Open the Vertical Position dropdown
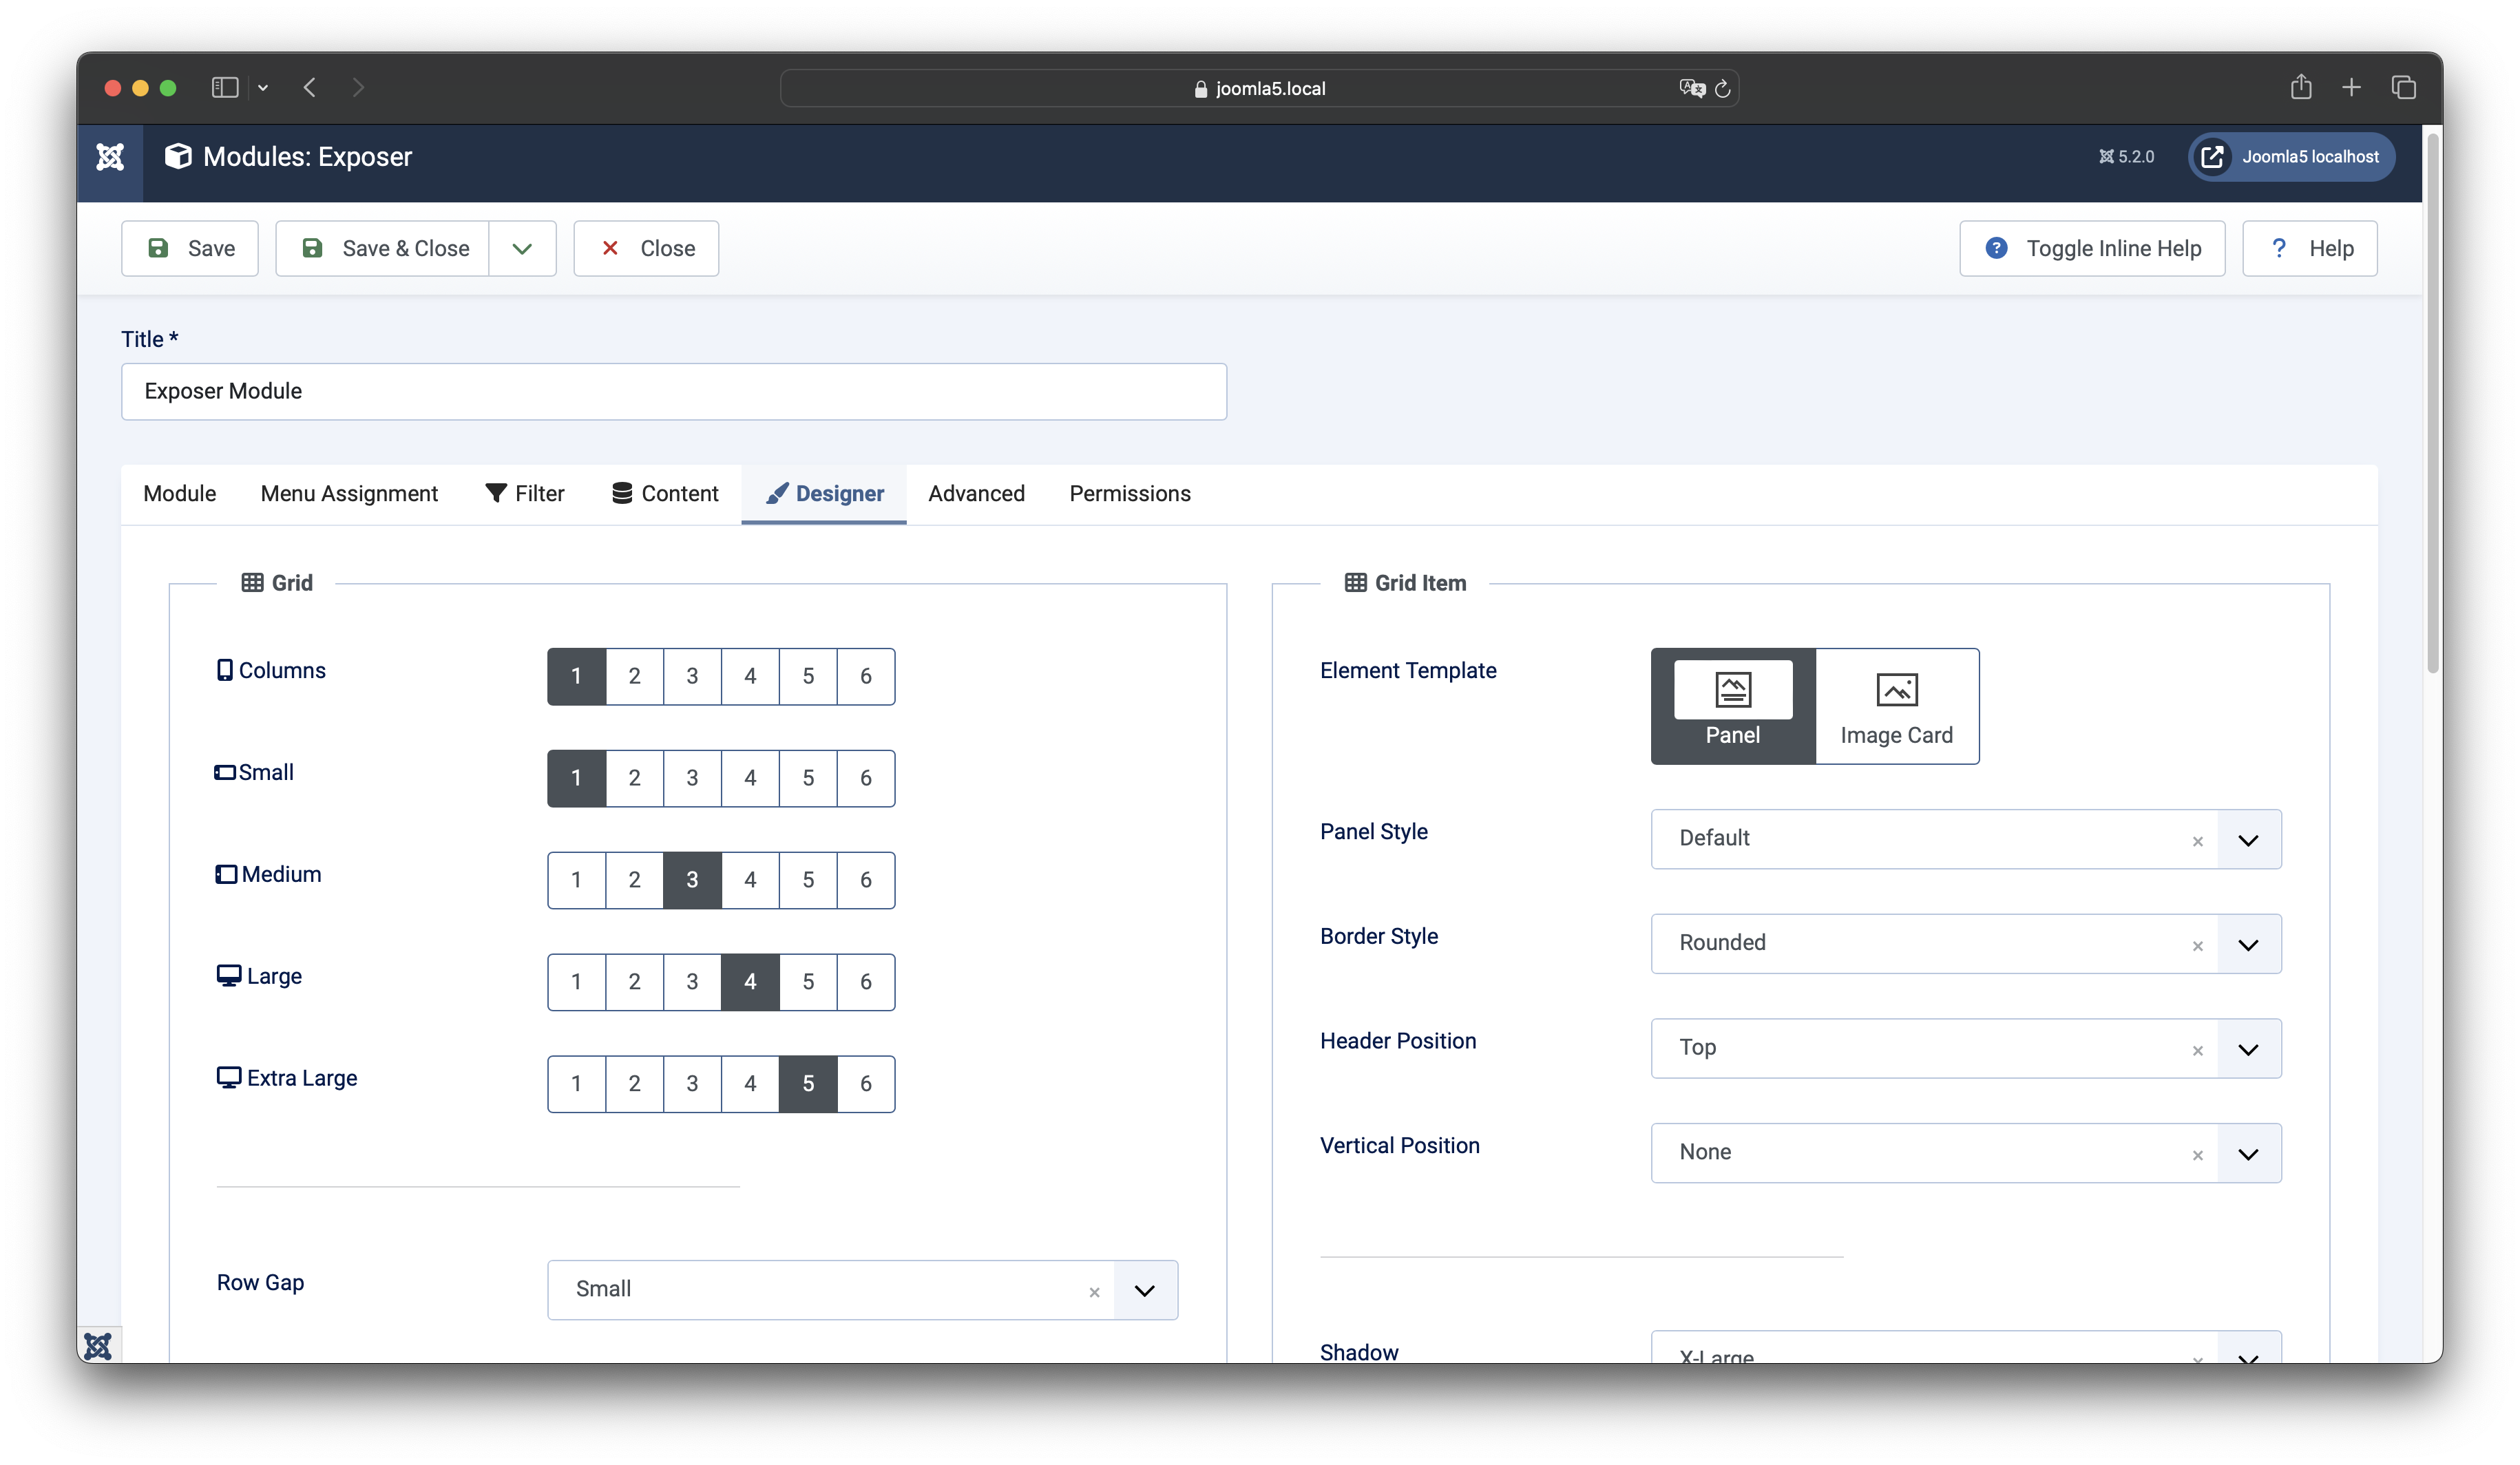Viewport: 2520px width, 1465px height. (2249, 1154)
